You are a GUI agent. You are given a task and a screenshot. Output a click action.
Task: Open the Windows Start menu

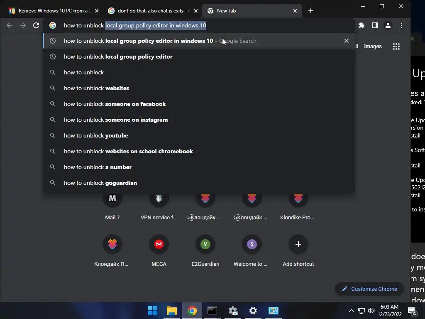pos(152,311)
